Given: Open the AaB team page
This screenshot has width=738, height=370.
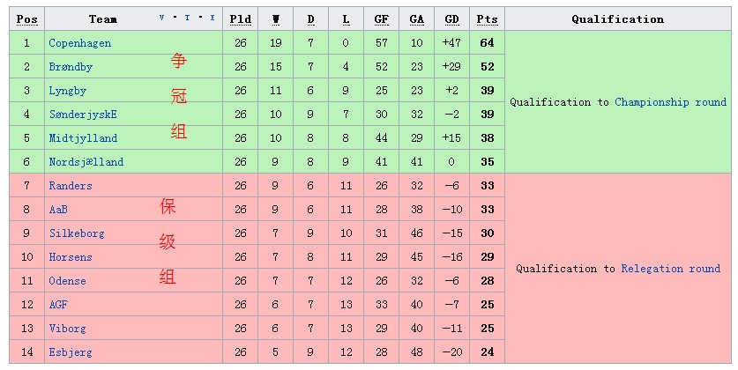Looking at the screenshot, I should click(x=58, y=210).
